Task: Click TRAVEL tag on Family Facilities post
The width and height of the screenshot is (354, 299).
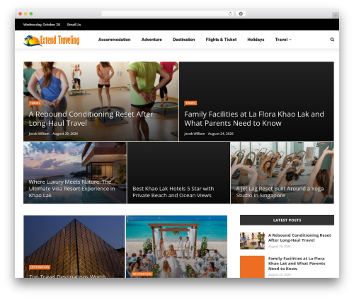Action: 190,103
